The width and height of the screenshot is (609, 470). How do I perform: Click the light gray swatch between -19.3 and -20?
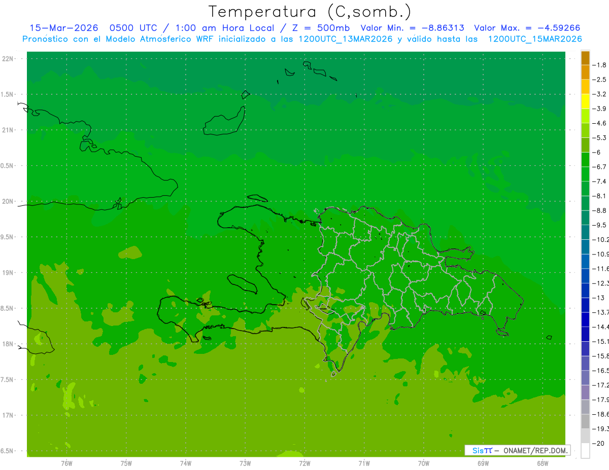[585, 436]
